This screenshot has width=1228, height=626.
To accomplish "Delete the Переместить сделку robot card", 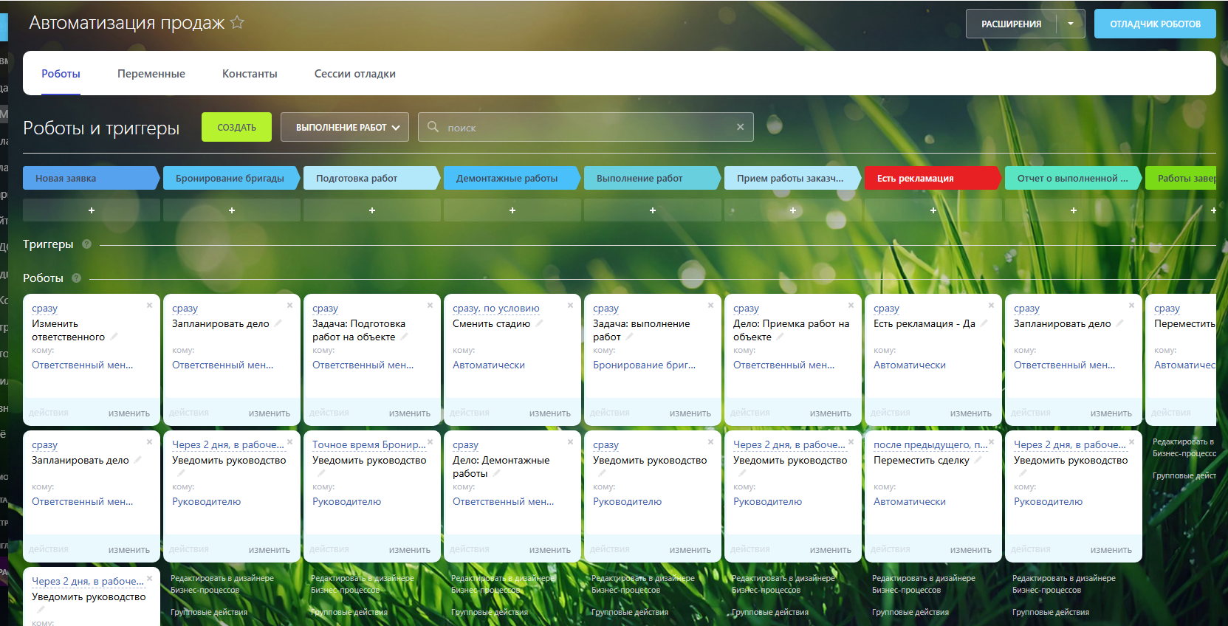I will [x=991, y=441].
